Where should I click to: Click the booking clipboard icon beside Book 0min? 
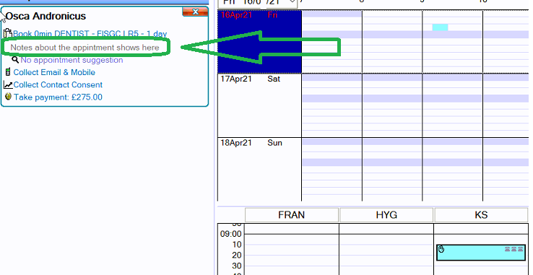click(8, 33)
